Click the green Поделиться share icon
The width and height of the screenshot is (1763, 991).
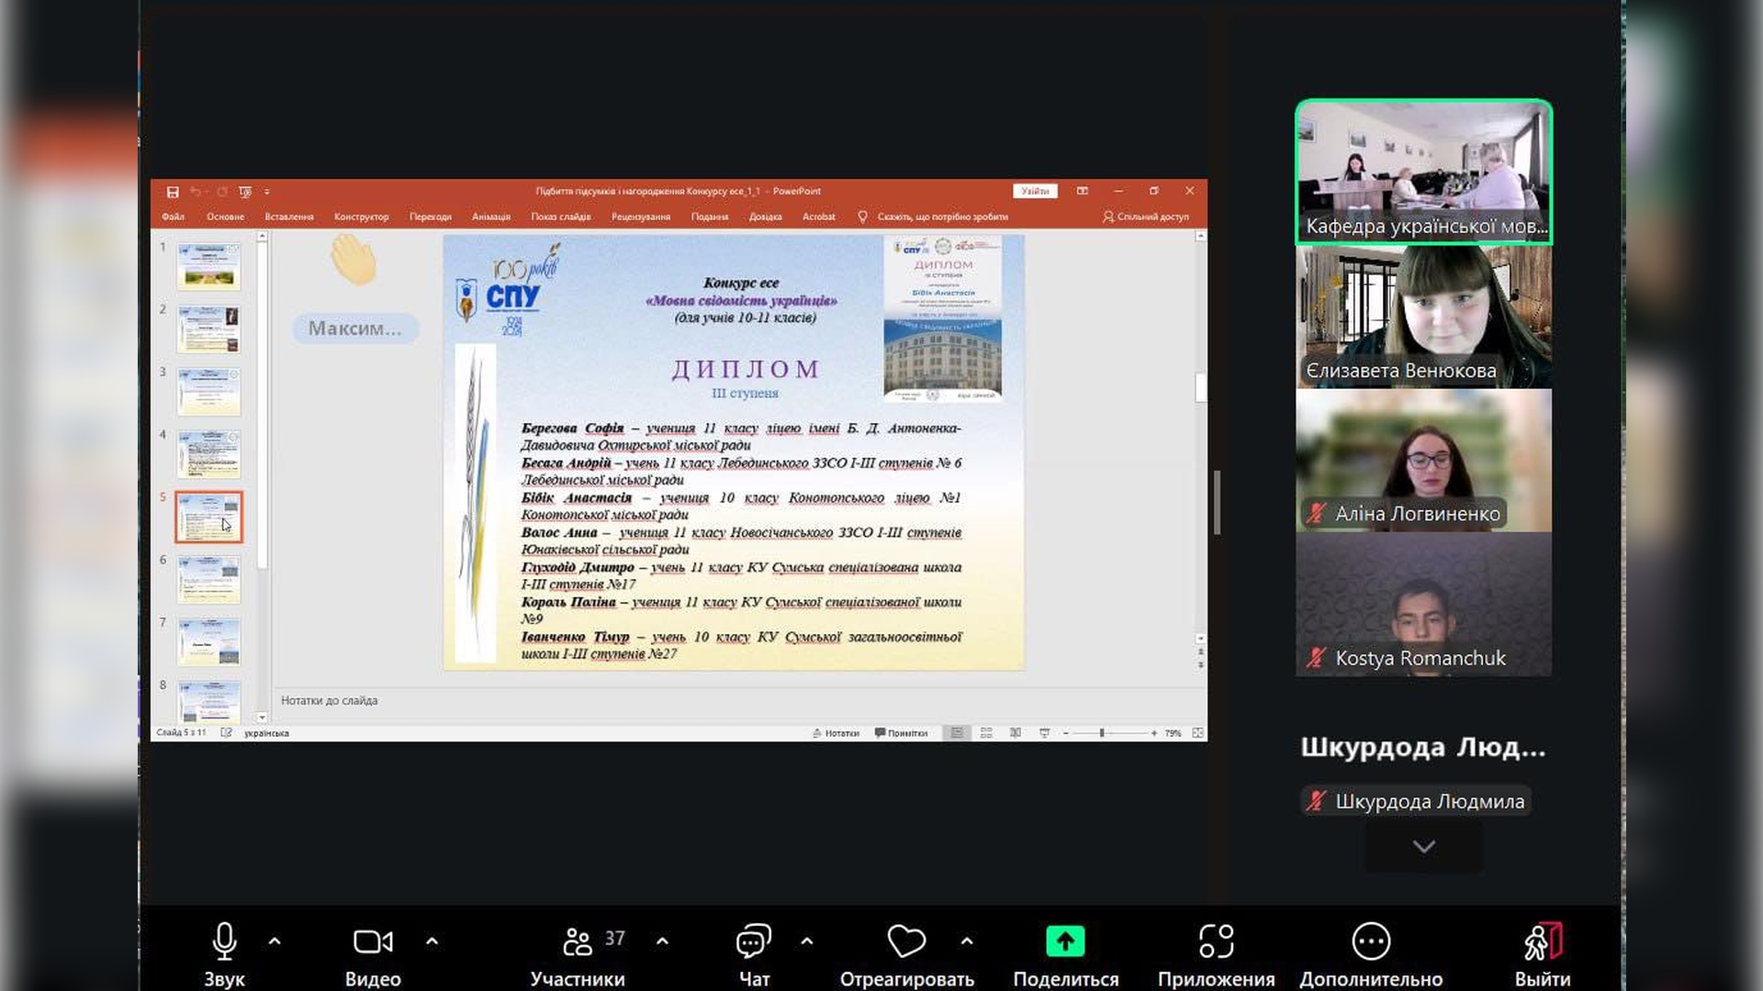1065,941
